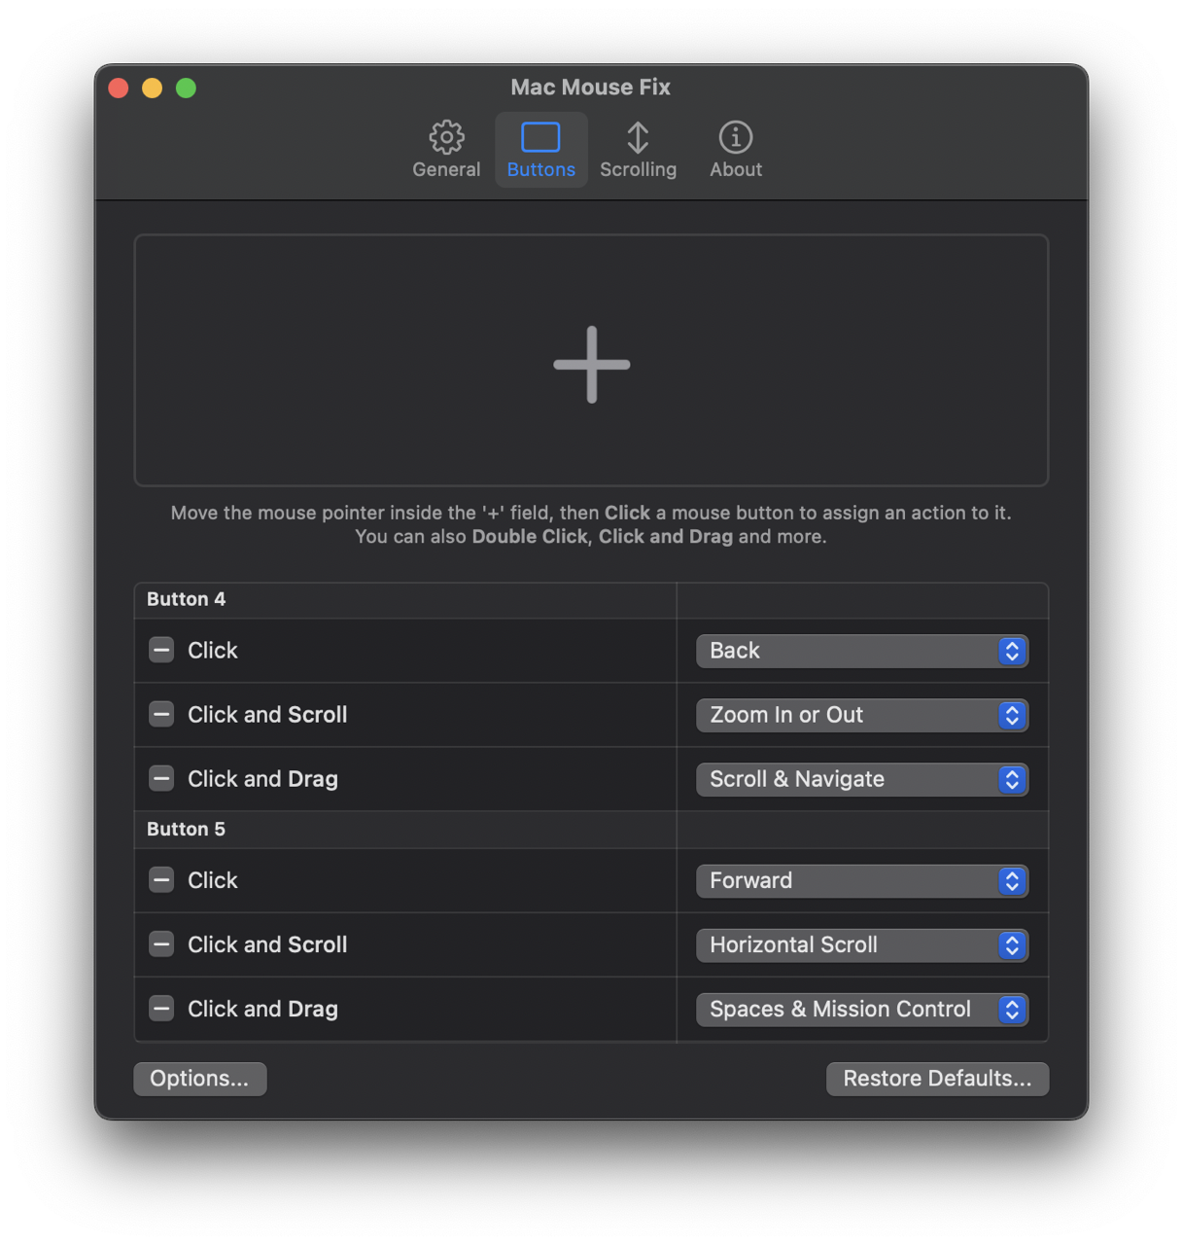Delete Button 4 Click and Drag action
Viewport: 1183px width, 1245px height.
[161, 778]
